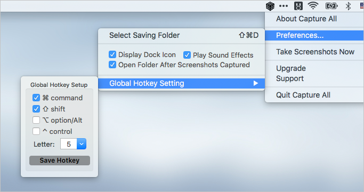Enable the control modifier checkbox

pyautogui.click(x=36, y=131)
